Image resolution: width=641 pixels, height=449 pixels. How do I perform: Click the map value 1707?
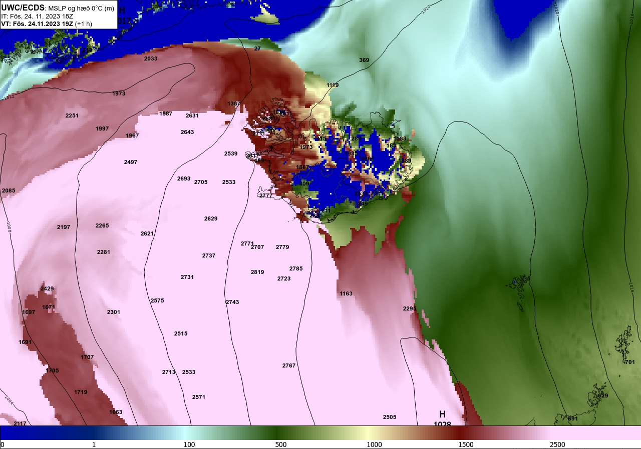[87, 357]
